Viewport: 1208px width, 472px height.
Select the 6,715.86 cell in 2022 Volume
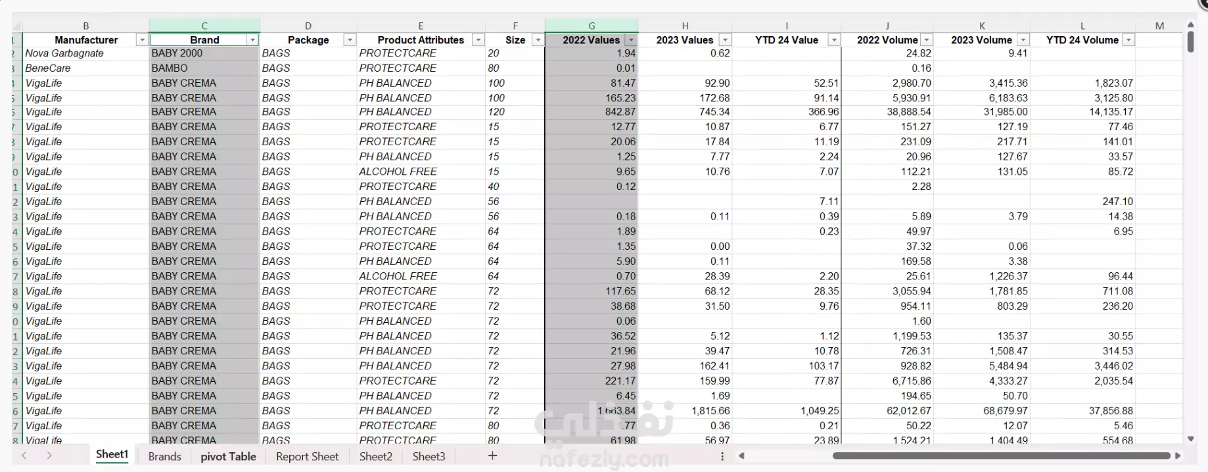pyautogui.click(x=887, y=381)
